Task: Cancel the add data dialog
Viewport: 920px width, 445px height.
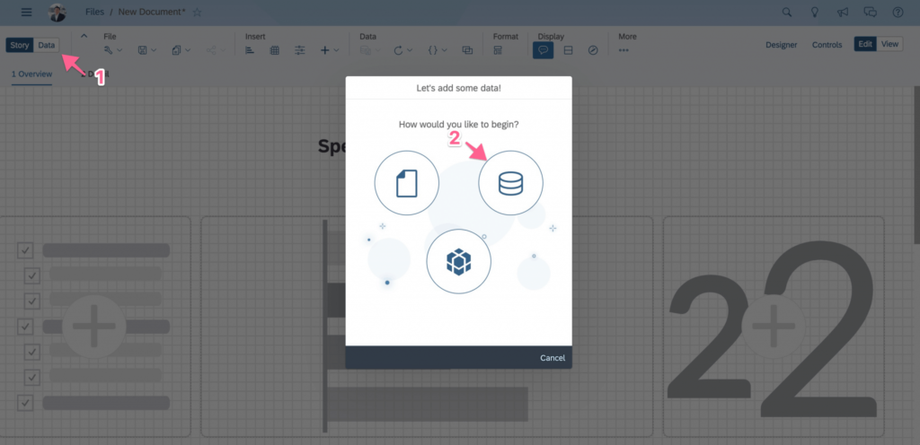Action: pos(552,358)
